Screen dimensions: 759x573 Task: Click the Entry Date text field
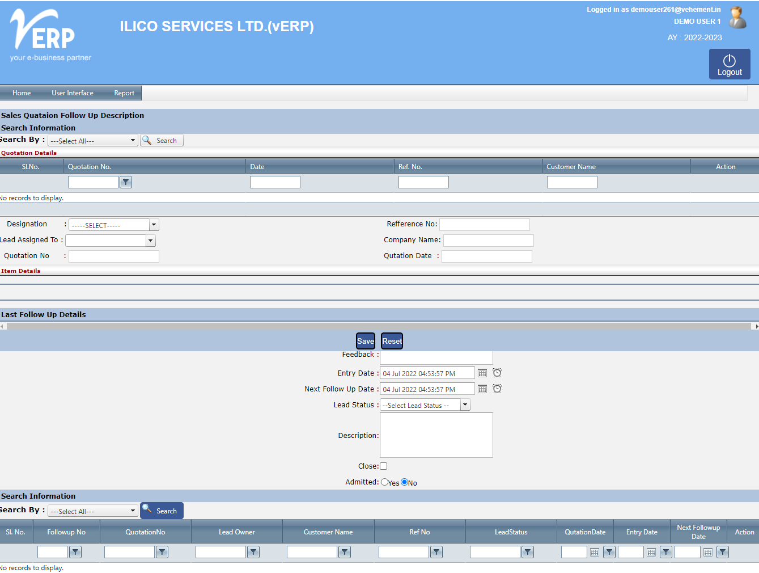427,373
